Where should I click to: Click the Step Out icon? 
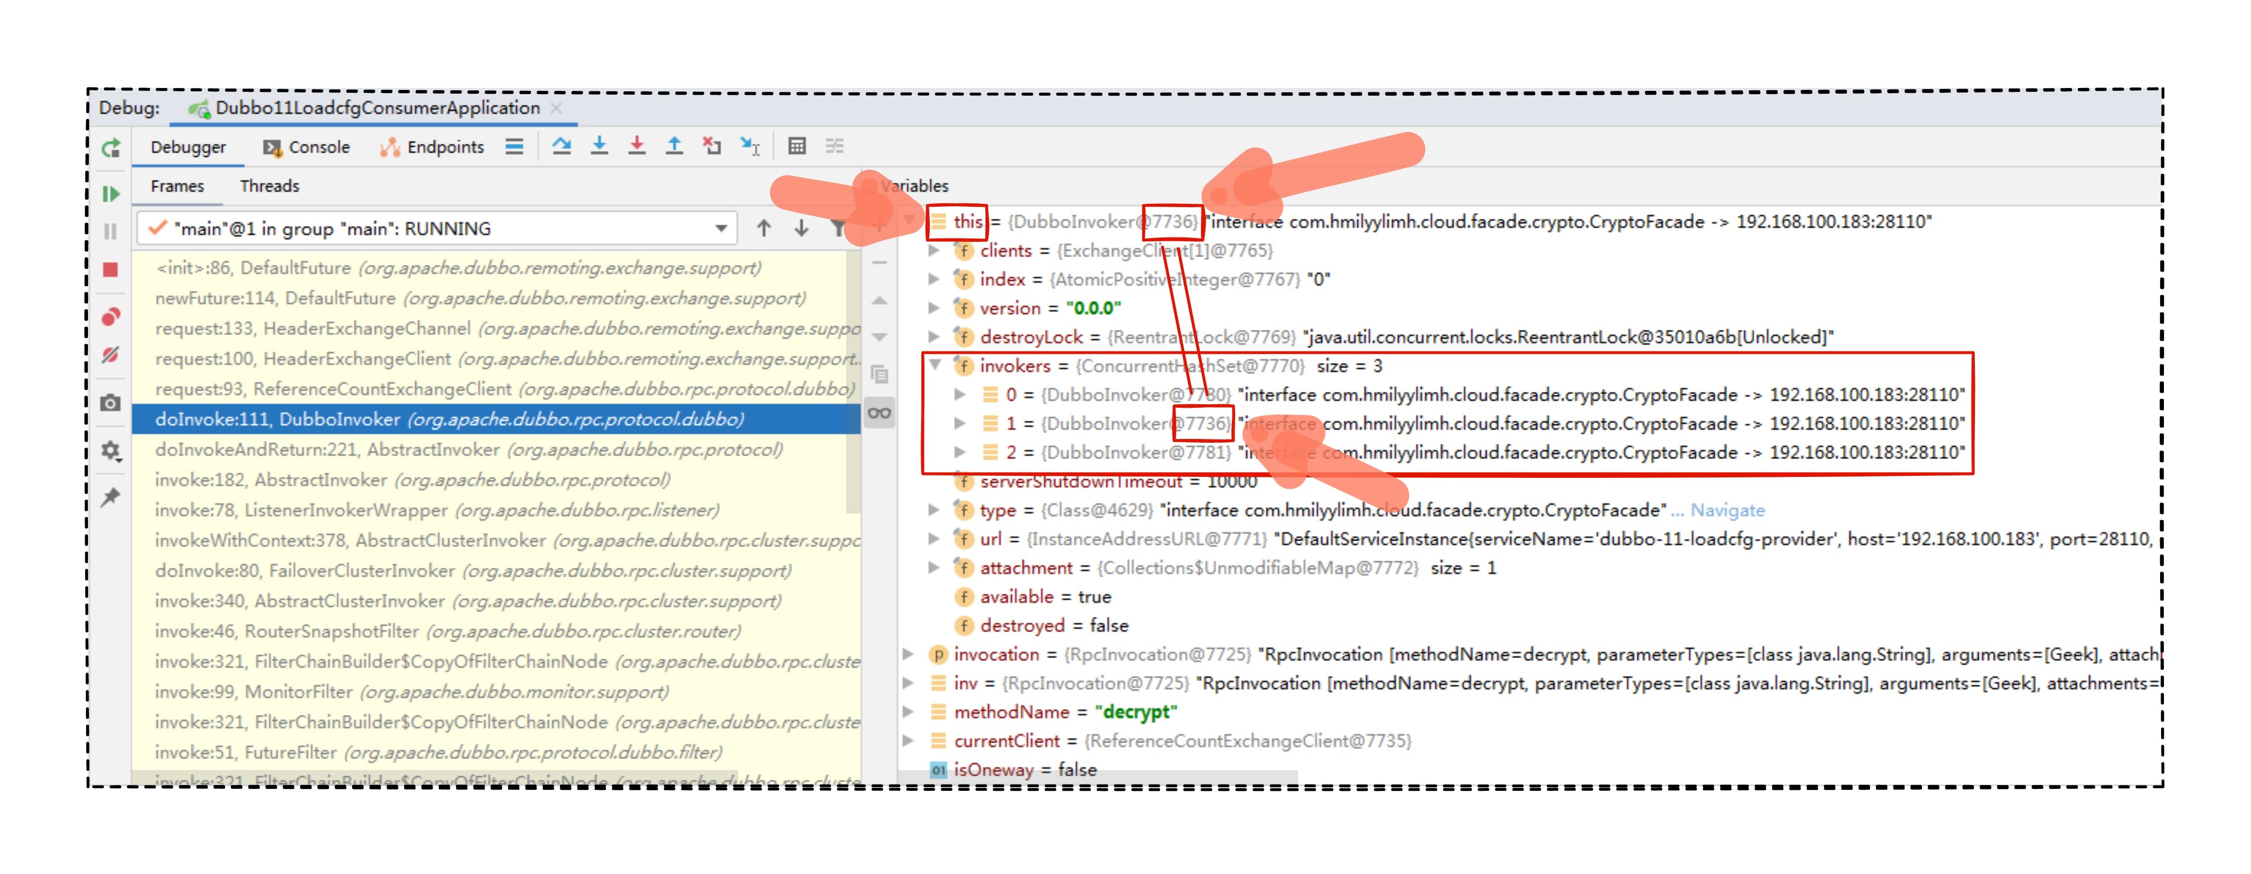pos(675,146)
